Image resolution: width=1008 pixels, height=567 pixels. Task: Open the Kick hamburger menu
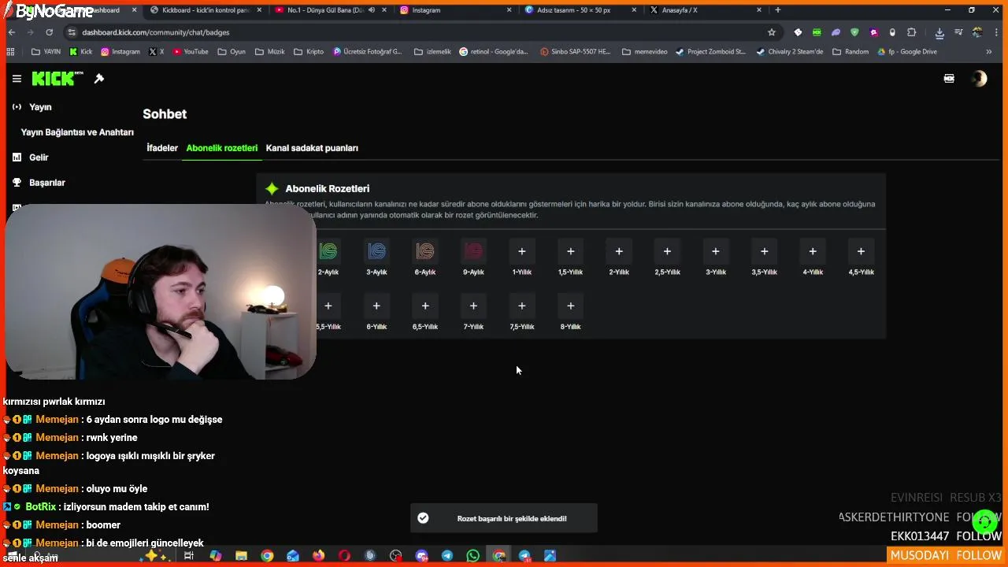17,79
